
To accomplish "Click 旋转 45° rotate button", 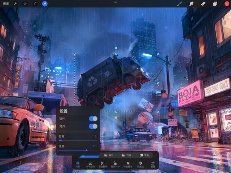I will (x=115, y=164).
